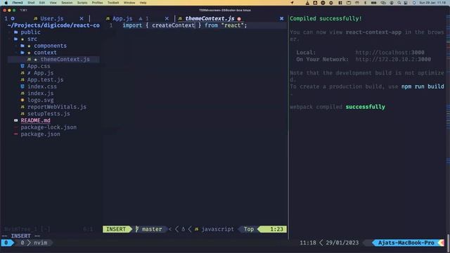The height and width of the screenshot is (253, 450).
Task: Click the JS icon on the User.js tab
Action: click(x=35, y=19)
